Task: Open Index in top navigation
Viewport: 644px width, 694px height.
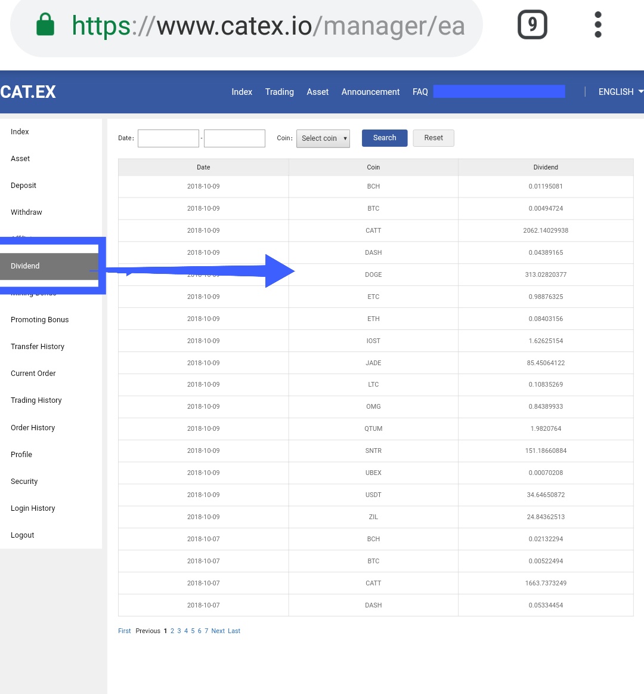Action: (x=242, y=92)
